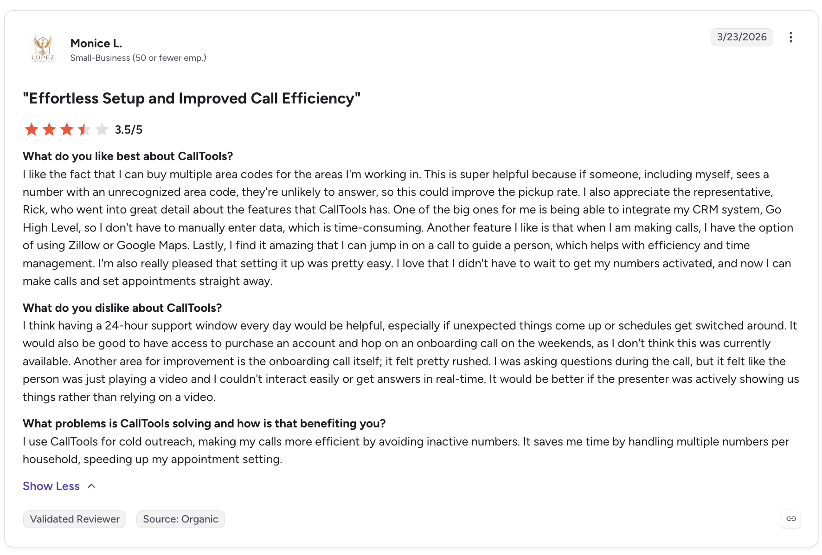Click the half-filled fourth rating star

[x=84, y=129]
